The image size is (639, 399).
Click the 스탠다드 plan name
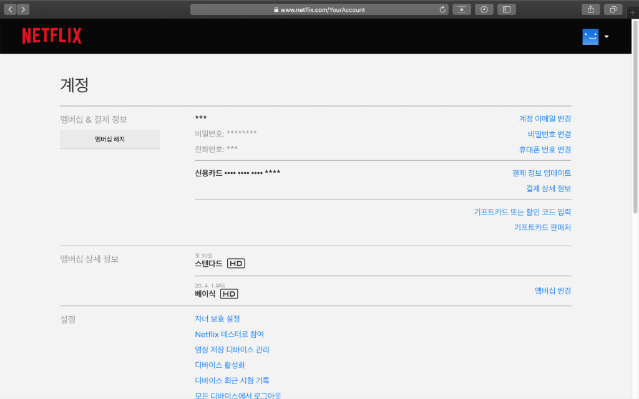(x=208, y=264)
